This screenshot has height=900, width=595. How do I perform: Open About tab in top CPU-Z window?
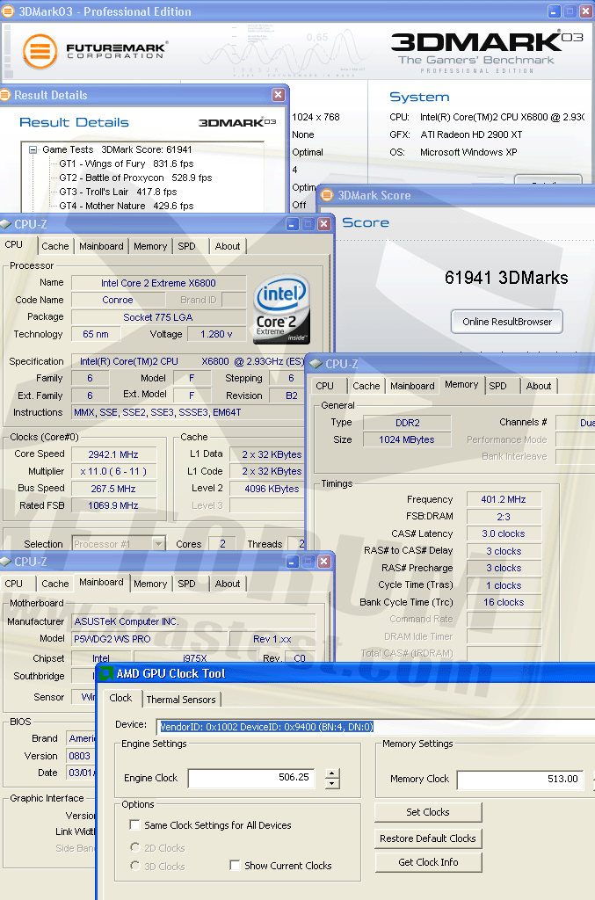(x=228, y=246)
